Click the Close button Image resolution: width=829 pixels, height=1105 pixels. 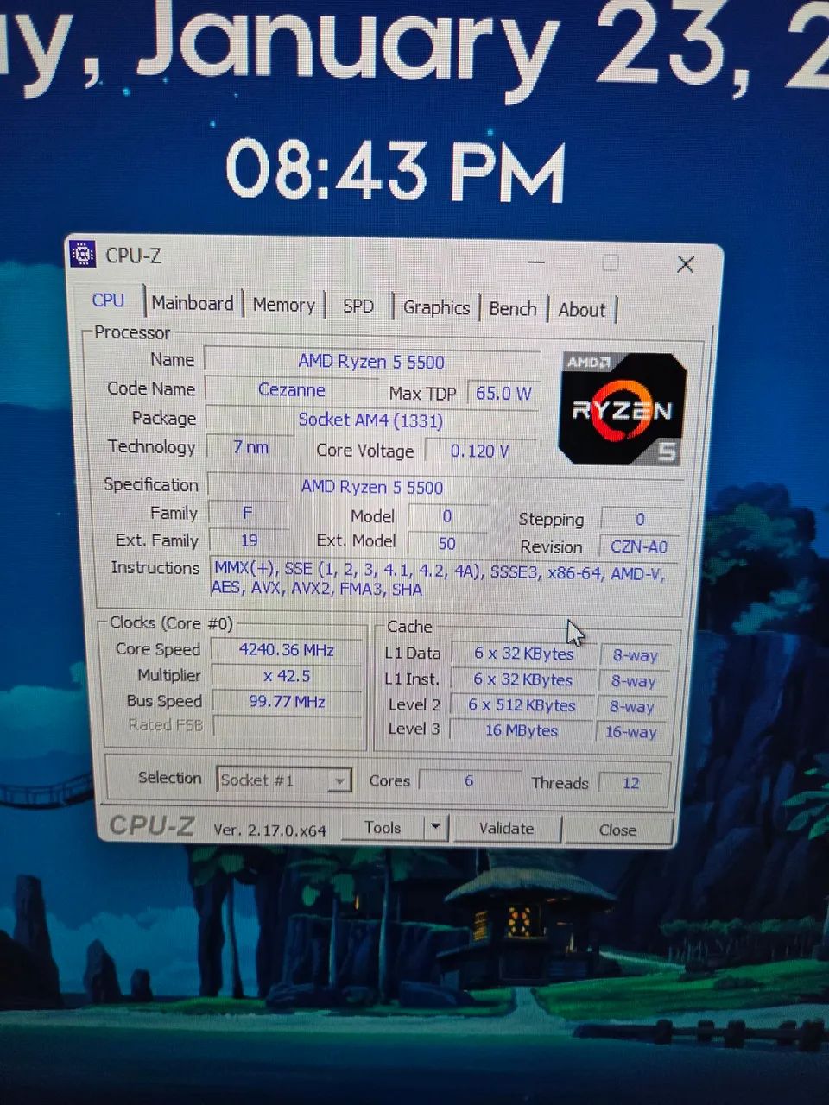pos(618,830)
